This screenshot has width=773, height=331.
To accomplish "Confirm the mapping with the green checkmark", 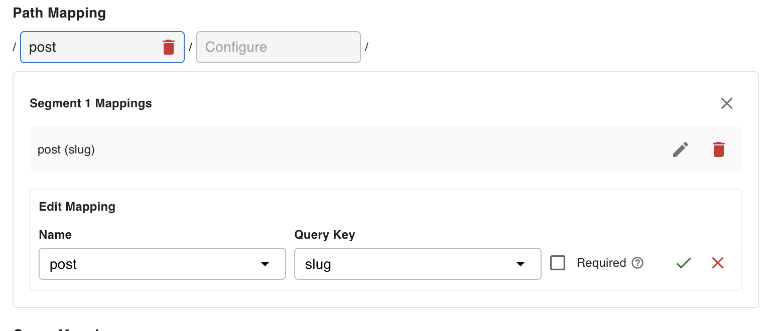I will [684, 263].
